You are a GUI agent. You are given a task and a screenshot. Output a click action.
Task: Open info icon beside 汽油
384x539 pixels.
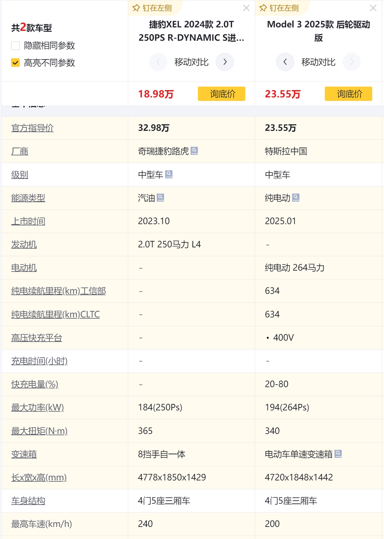pos(161,197)
